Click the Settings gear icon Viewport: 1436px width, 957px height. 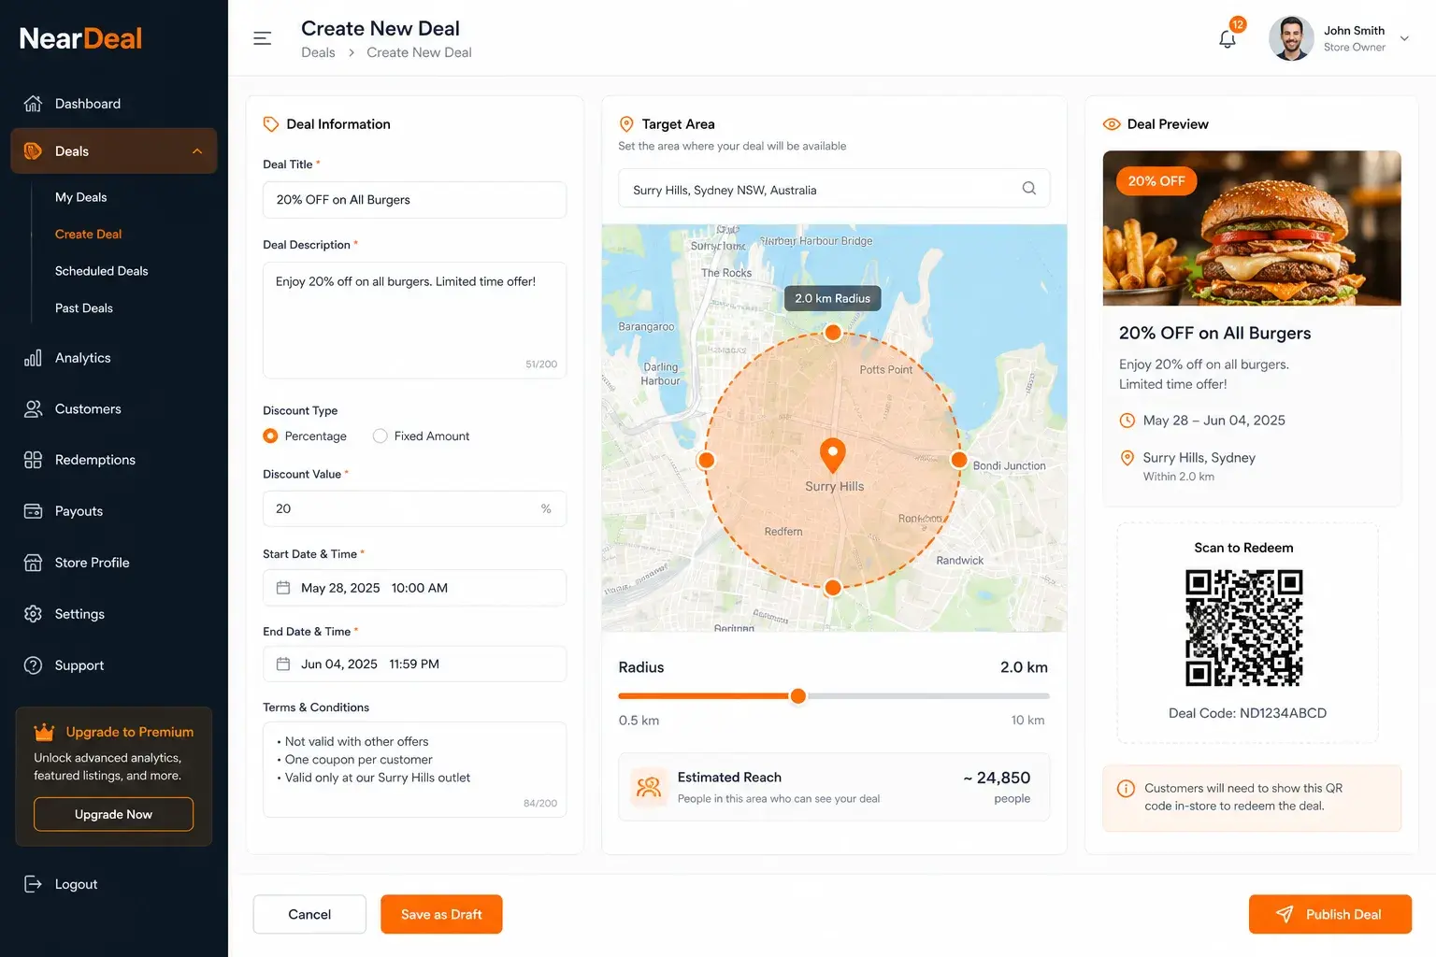click(33, 614)
